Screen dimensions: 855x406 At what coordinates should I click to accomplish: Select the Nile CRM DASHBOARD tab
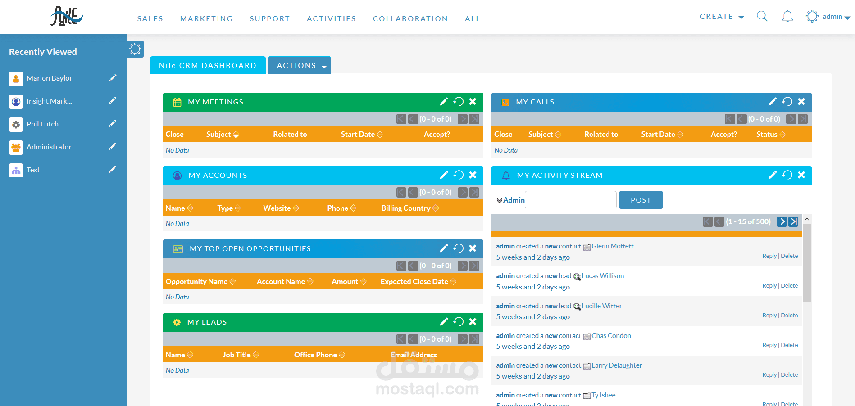pos(208,65)
